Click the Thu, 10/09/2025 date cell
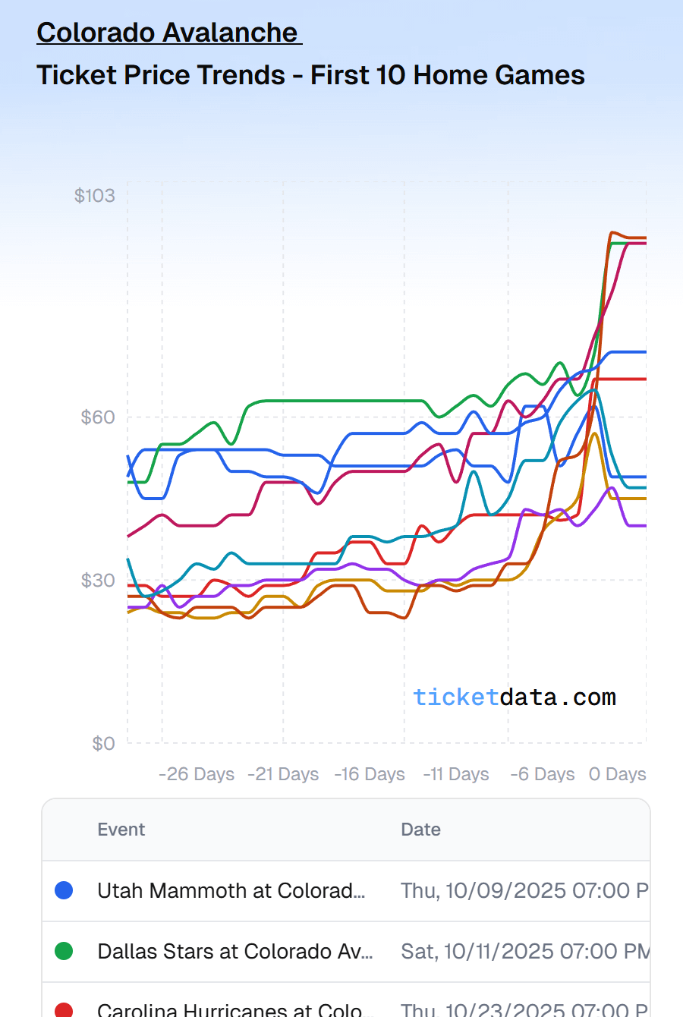 click(524, 890)
